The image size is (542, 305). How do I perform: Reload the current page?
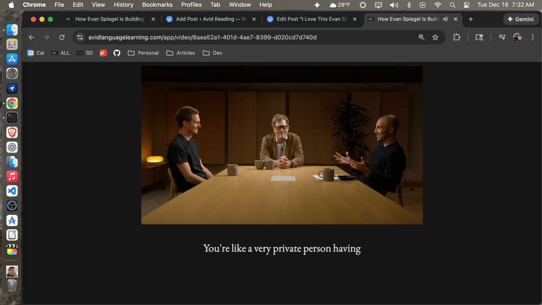[x=62, y=38]
